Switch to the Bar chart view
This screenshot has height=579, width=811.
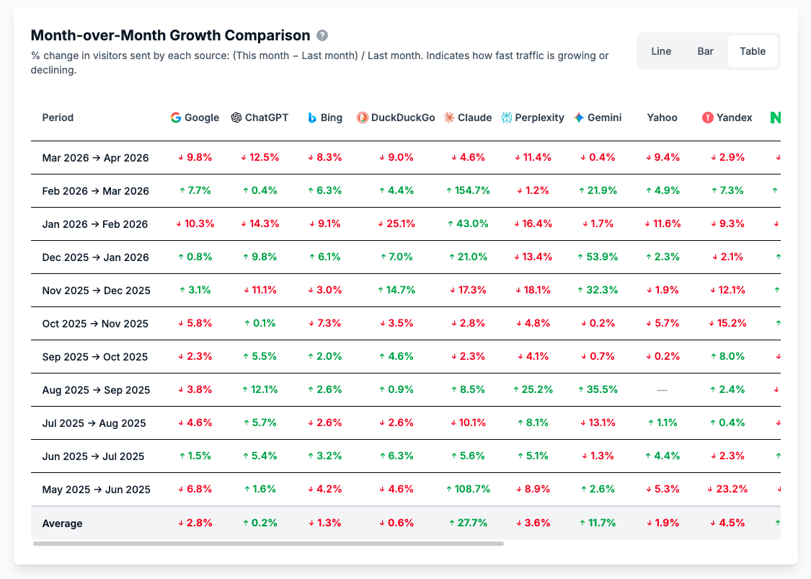(x=705, y=51)
